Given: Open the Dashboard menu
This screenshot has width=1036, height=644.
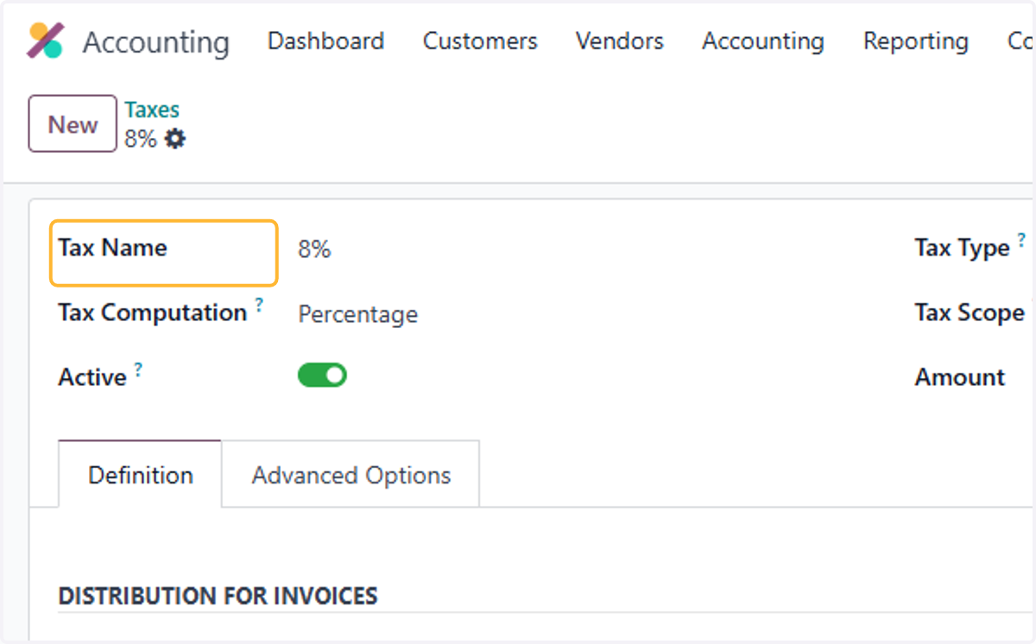Looking at the screenshot, I should coord(325,41).
